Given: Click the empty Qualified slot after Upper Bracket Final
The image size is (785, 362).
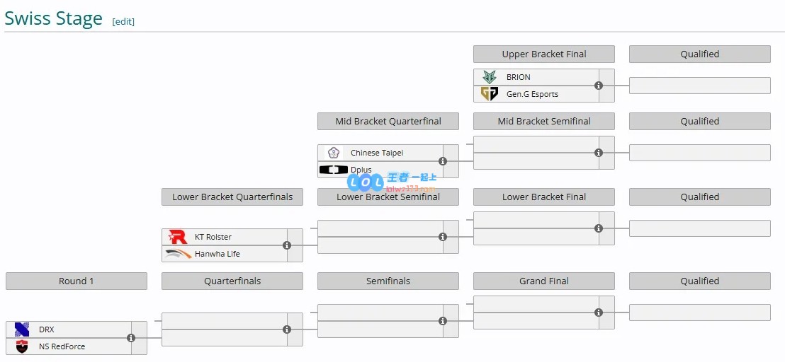Looking at the screenshot, I should pos(700,86).
